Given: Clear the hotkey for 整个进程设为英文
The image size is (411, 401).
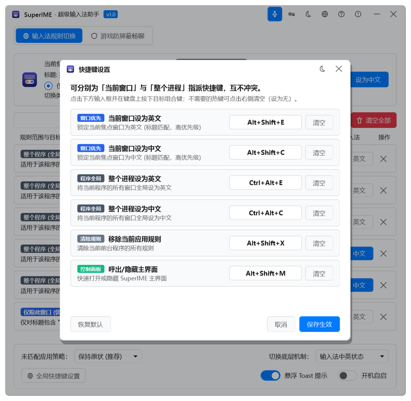Looking at the screenshot, I should [319, 183].
